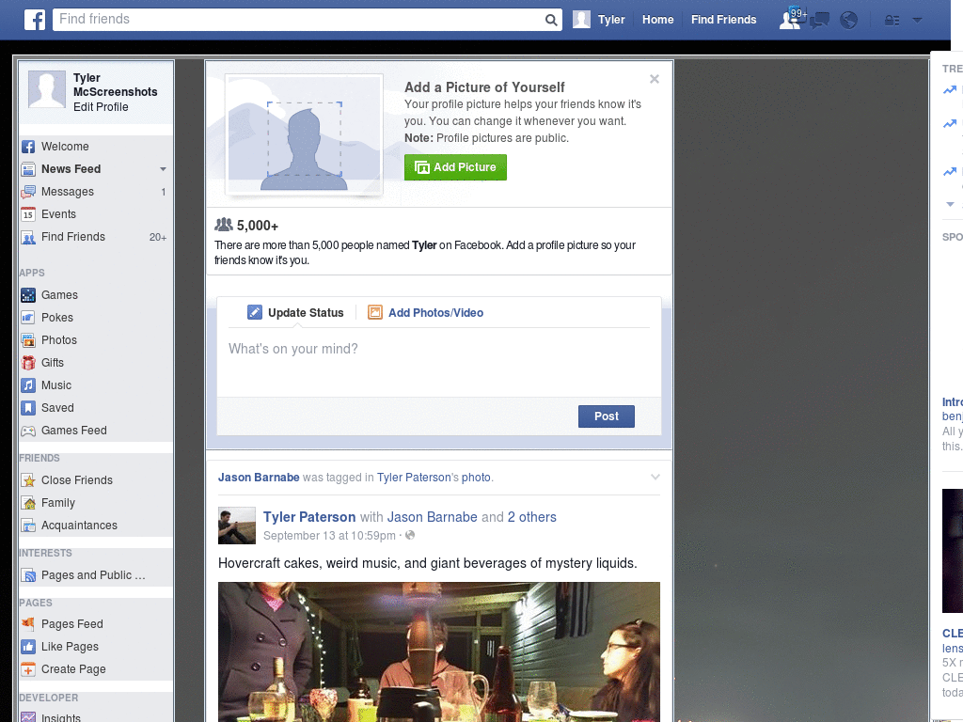Click the Create Page plus icon
Image resolution: width=963 pixels, height=722 pixels.
28,669
